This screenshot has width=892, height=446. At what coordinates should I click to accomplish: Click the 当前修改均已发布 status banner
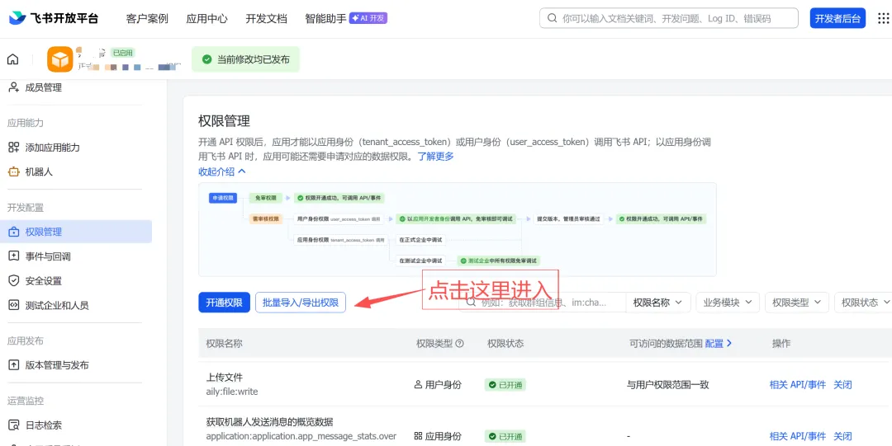[x=246, y=59]
